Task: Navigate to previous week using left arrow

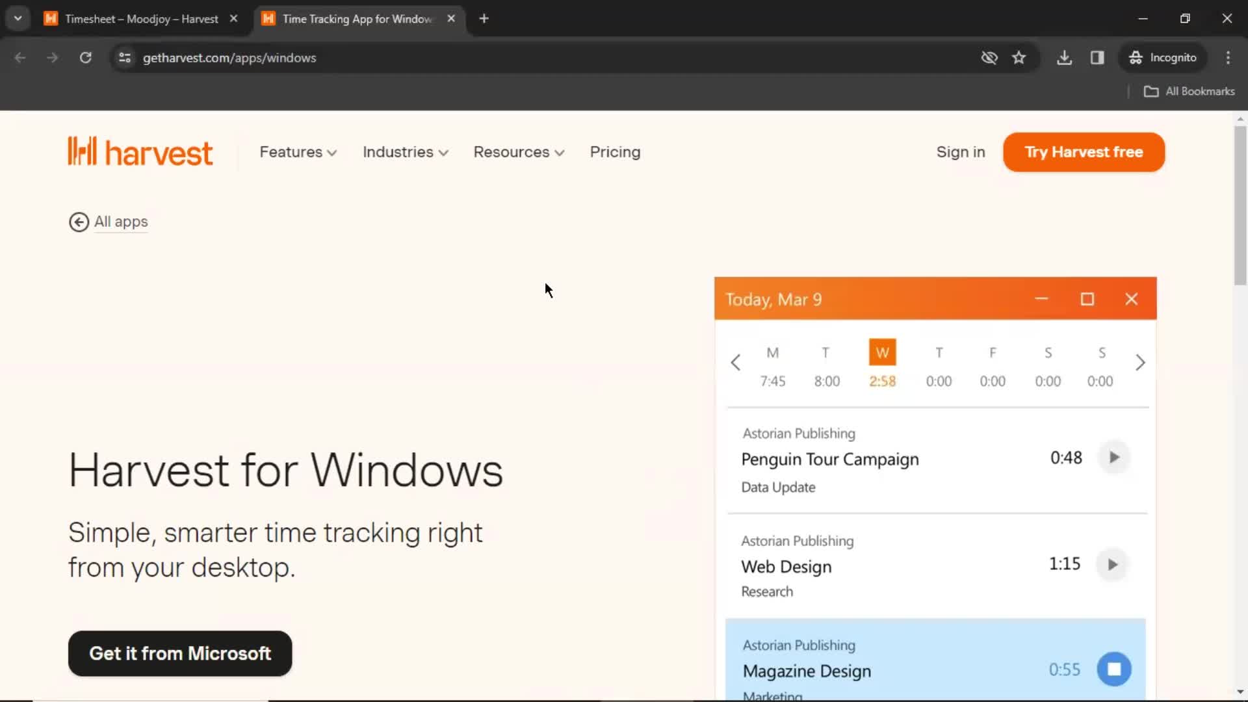Action: pyautogui.click(x=735, y=361)
